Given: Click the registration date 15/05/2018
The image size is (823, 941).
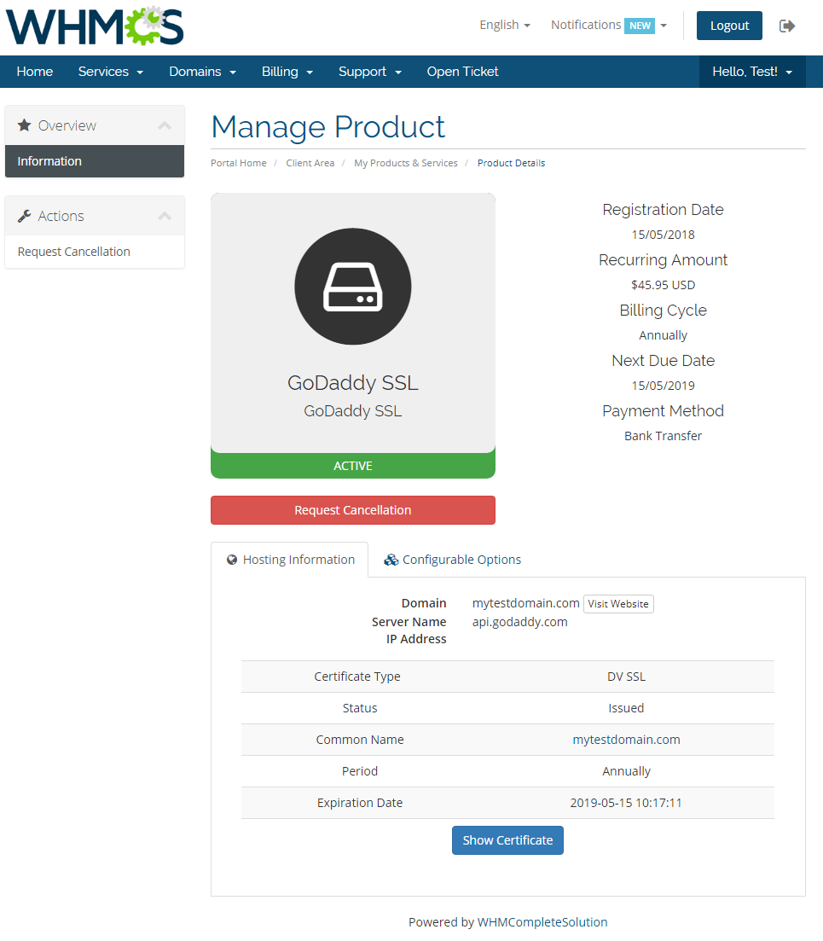Looking at the screenshot, I should 663,235.
